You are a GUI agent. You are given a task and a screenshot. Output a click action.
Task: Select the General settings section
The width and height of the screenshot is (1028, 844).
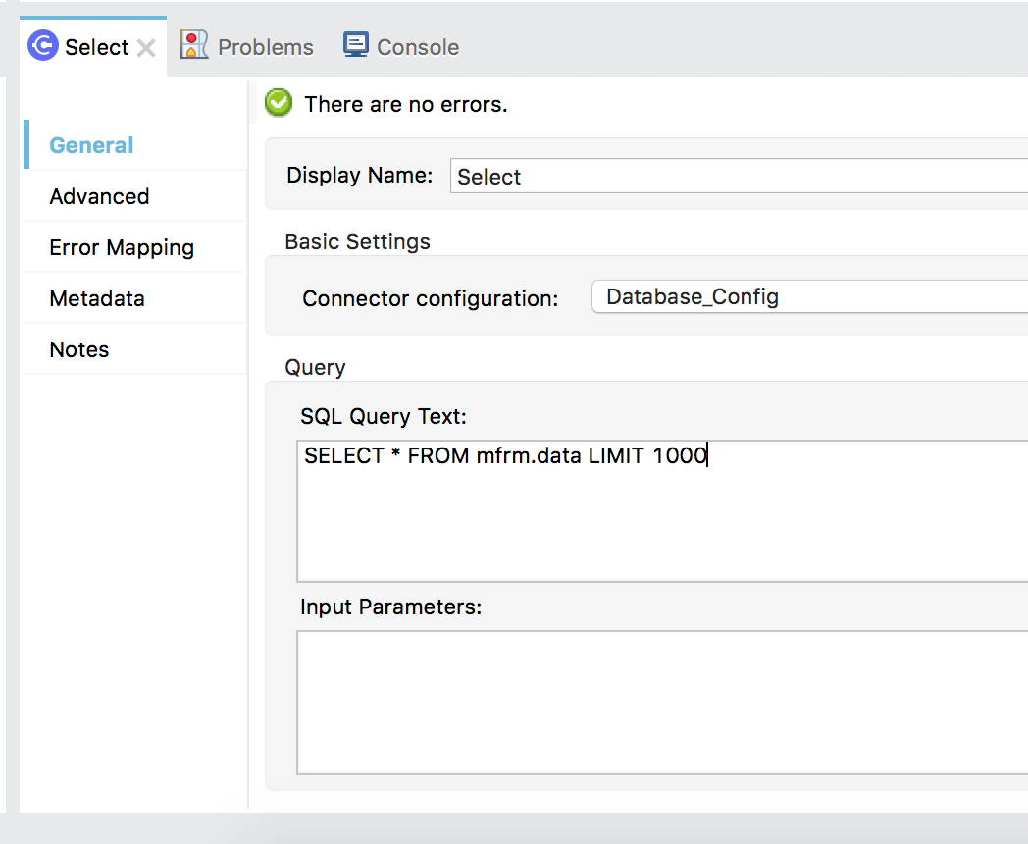[91, 145]
